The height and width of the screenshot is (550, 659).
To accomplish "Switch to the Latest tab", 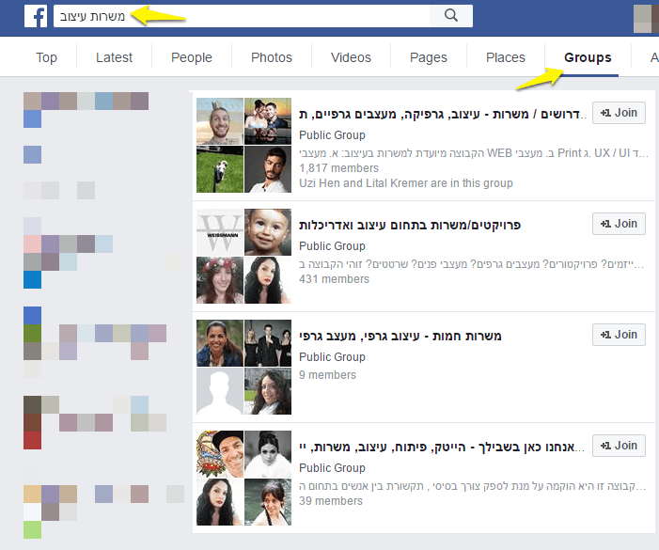I will (114, 57).
